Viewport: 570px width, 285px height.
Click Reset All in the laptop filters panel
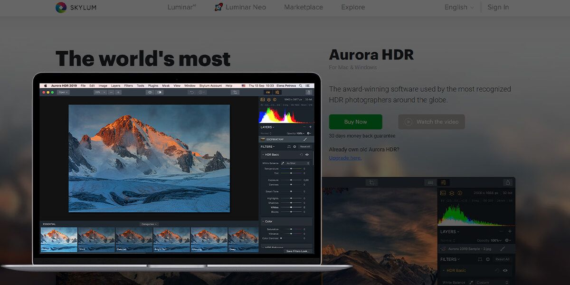[304, 147]
